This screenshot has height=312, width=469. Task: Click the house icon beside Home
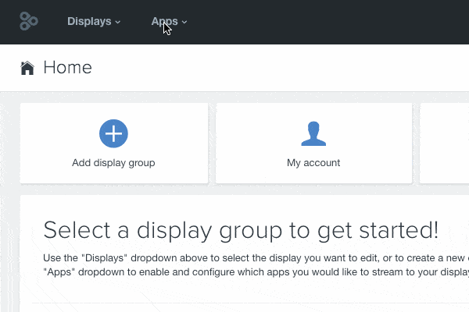[27, 69]
